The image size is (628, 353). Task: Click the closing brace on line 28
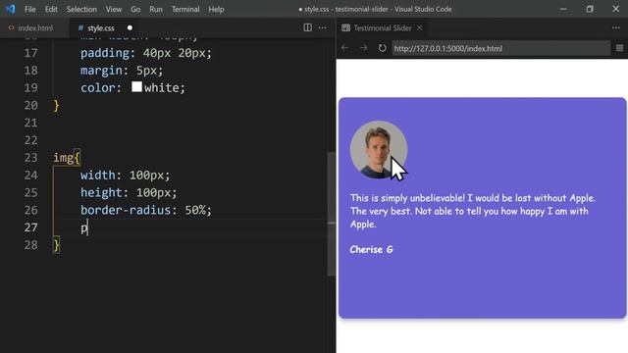pos(57,245)
